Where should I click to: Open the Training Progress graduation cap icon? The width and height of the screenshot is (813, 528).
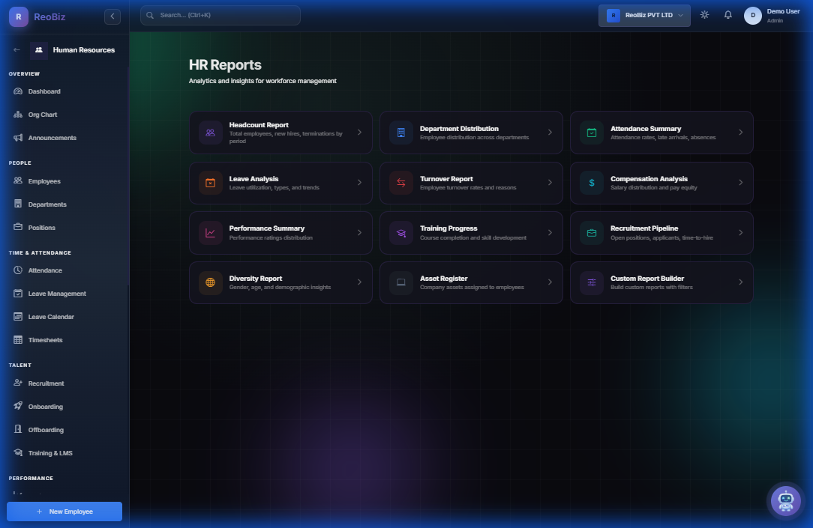point(400,233)
